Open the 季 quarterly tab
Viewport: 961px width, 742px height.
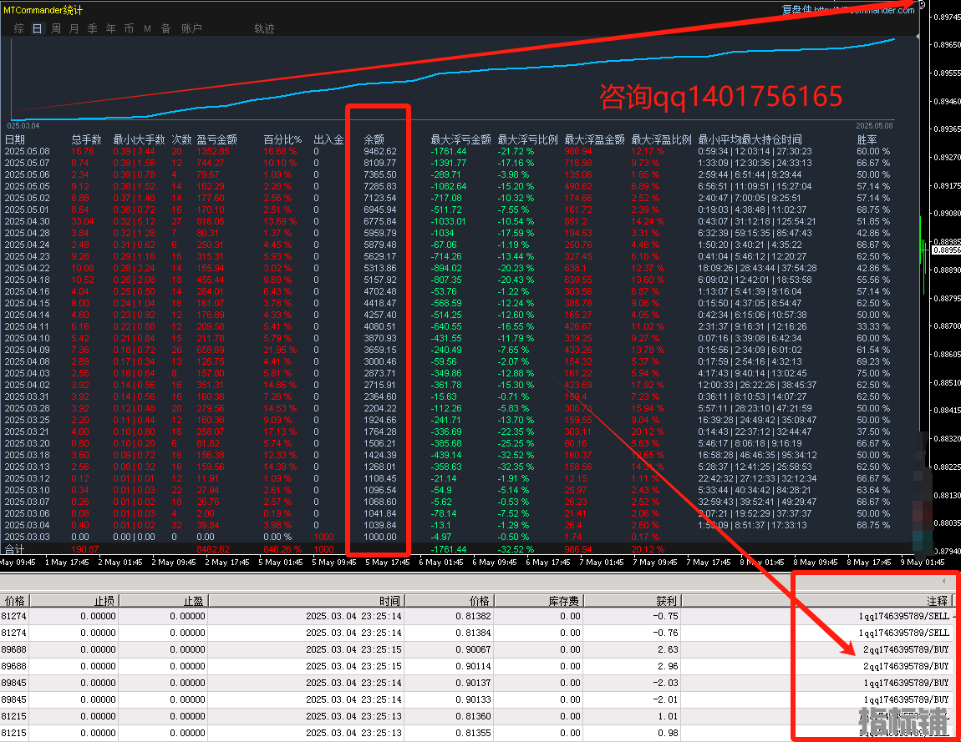pos(93,28)
